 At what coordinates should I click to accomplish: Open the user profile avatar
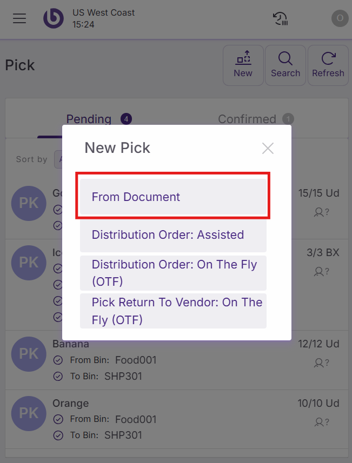tap(340, 18)
